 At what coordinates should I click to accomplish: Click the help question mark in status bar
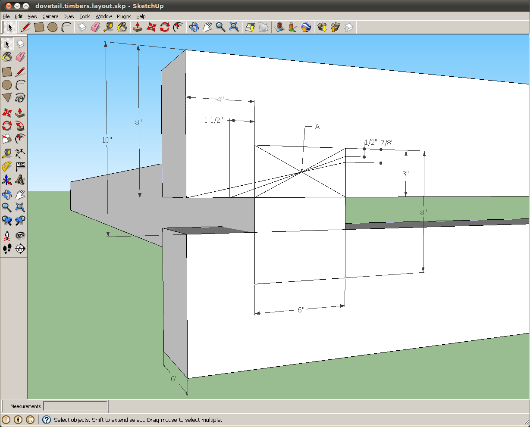click(46, 420)
